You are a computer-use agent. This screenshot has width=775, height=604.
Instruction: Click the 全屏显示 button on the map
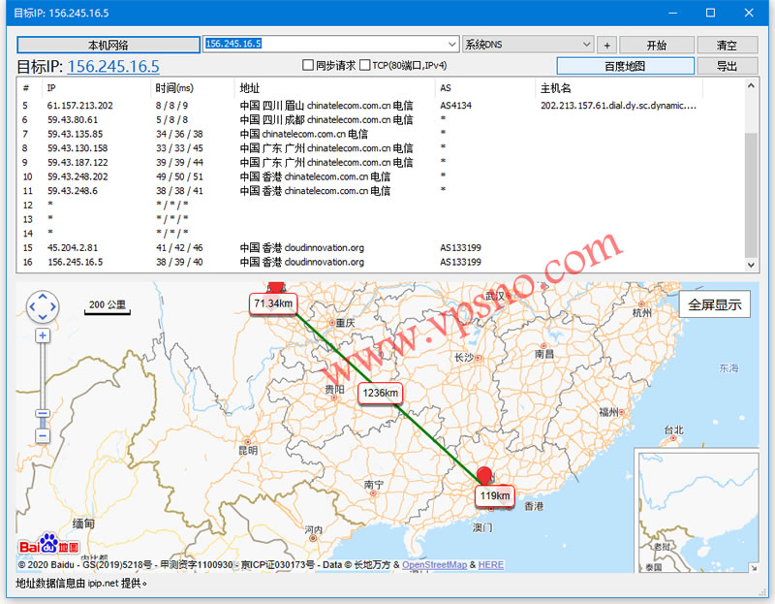pos(715,304)
